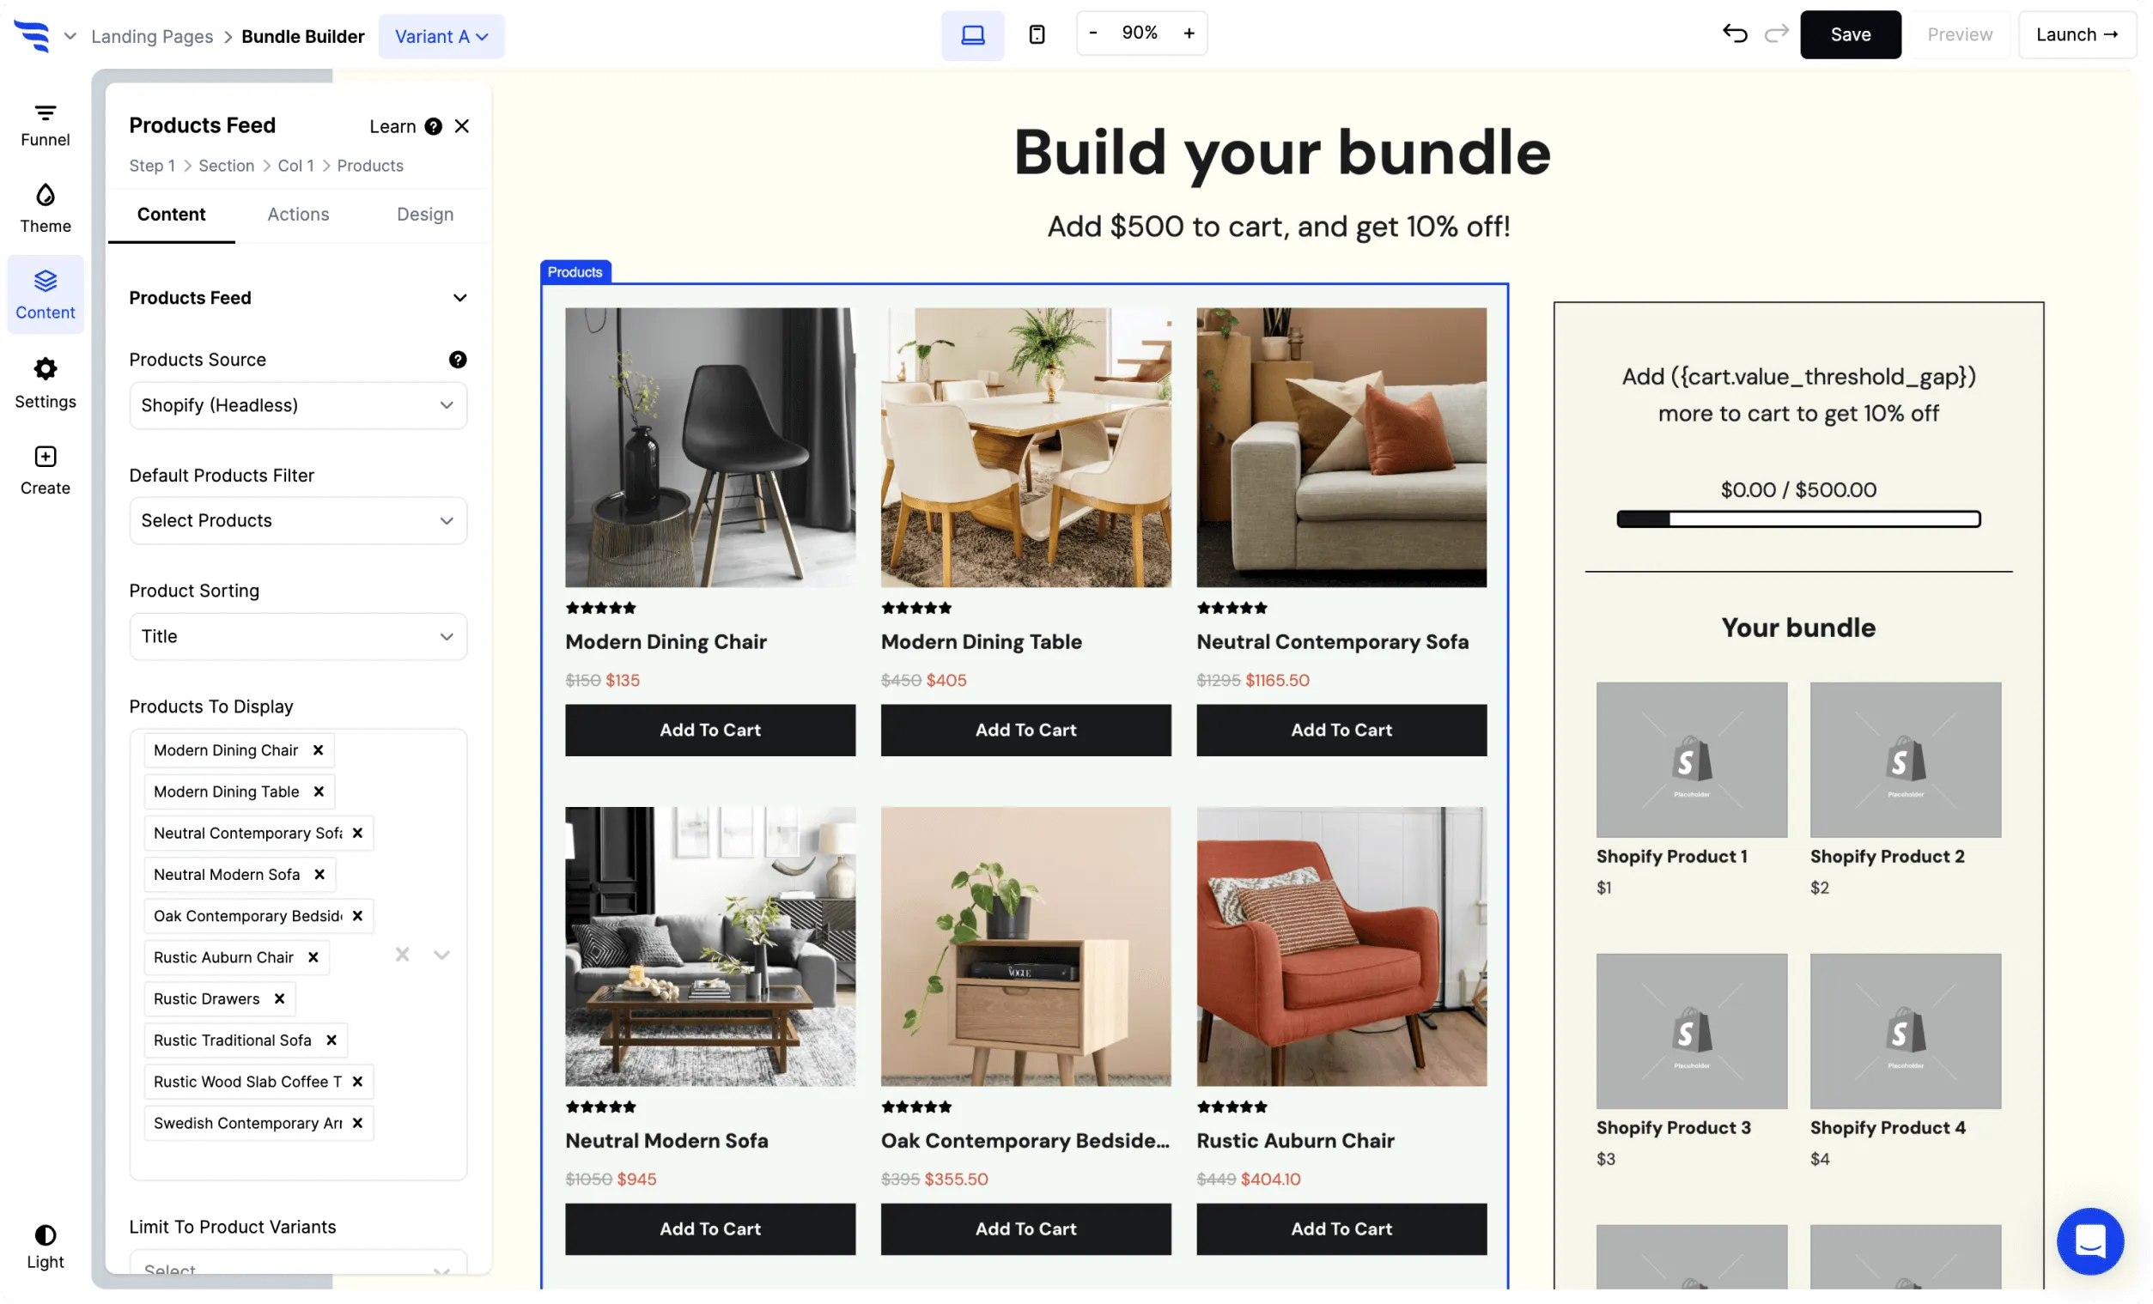
Task: Click the undo arrow
Action: coord(1735,34)
